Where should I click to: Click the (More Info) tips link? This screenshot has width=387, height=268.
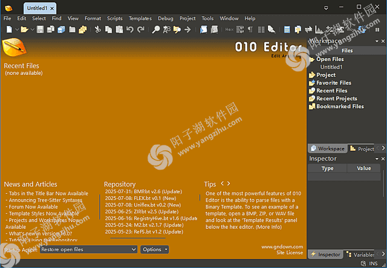pos(268,227)
